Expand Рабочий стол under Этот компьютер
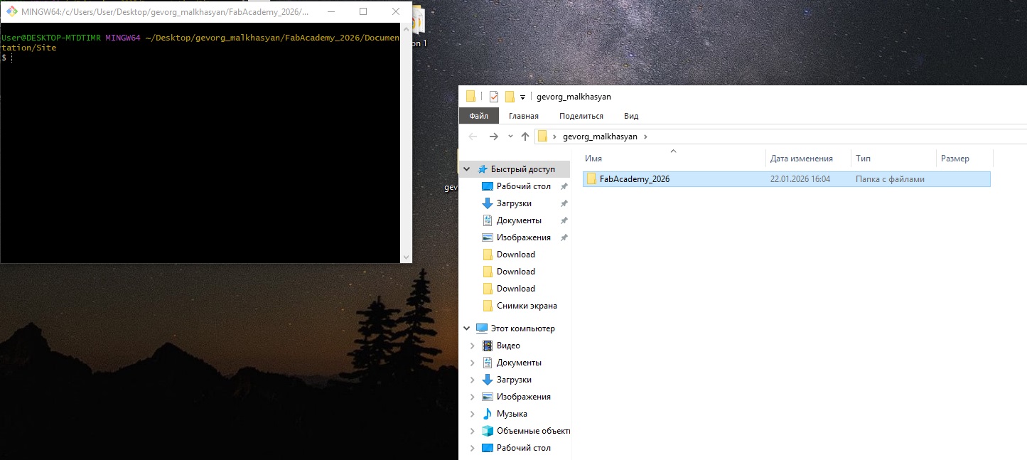The image size is (1027, 460). [473, 448]
